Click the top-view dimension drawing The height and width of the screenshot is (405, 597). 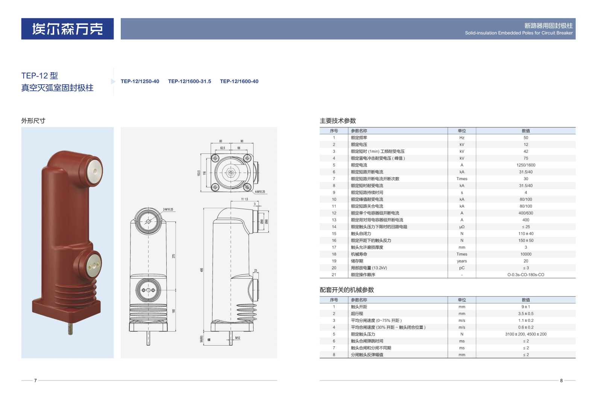click(231, 172)
